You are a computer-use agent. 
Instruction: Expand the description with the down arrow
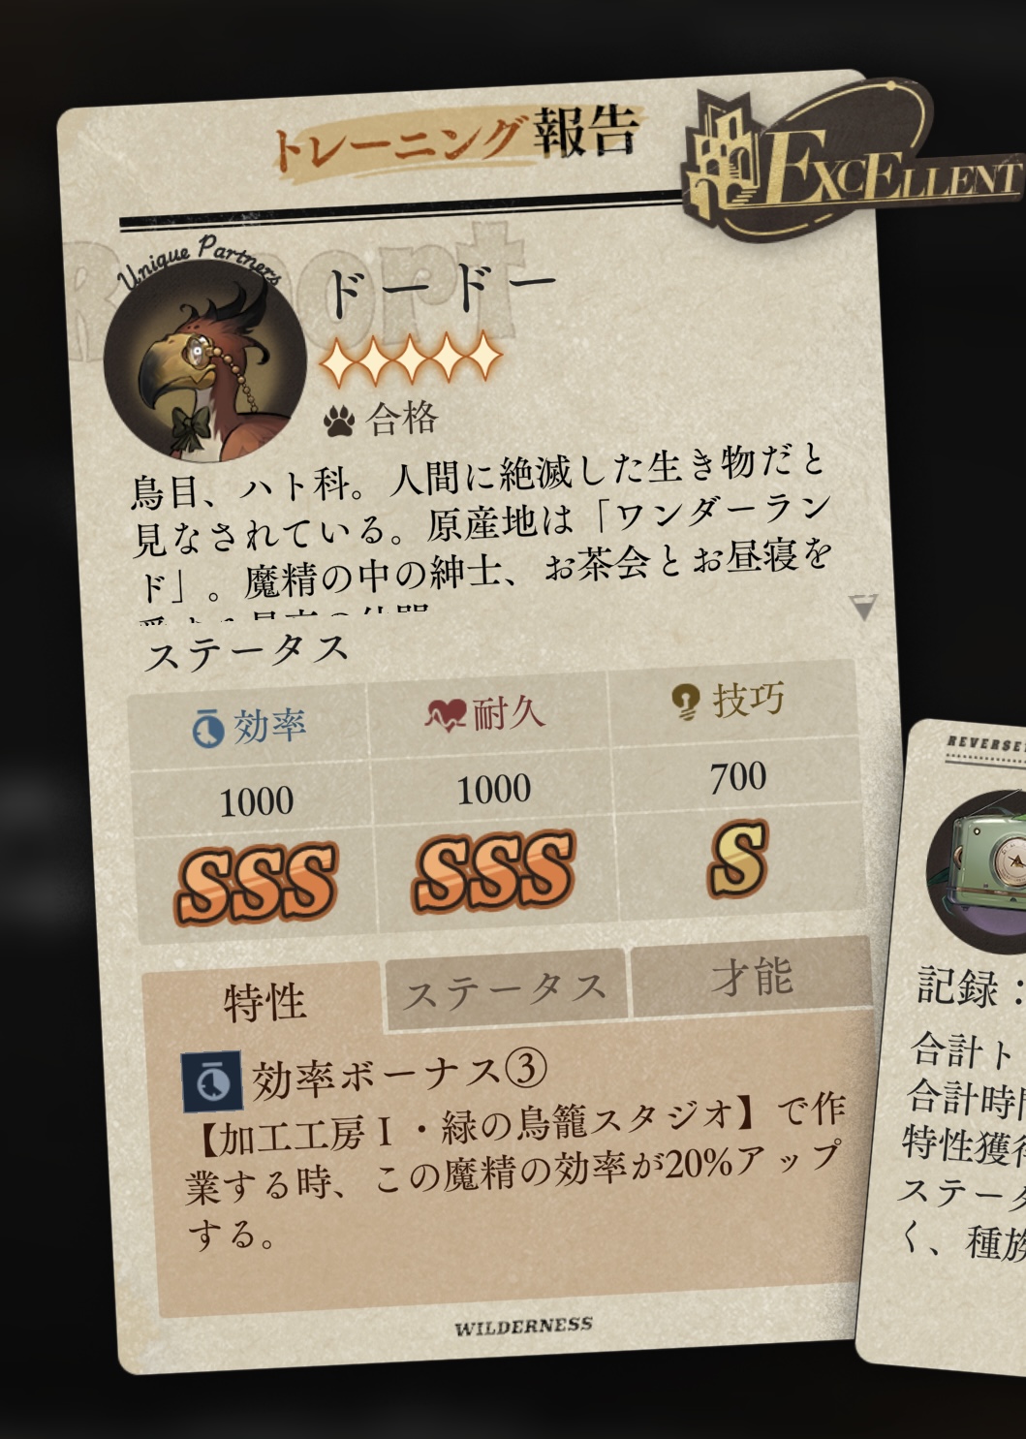(x=862, y=608)
